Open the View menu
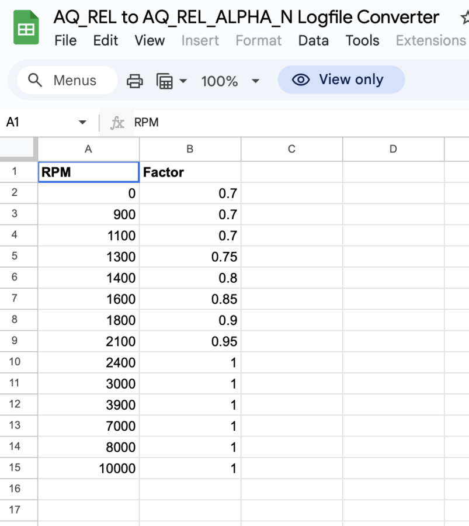Image resolution: width=469 pixels, height=526 pixels. click(x=150, y=40)
